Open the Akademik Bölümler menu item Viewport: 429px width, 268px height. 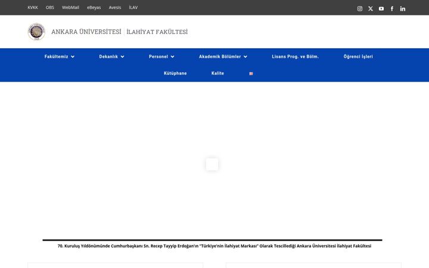220,57
